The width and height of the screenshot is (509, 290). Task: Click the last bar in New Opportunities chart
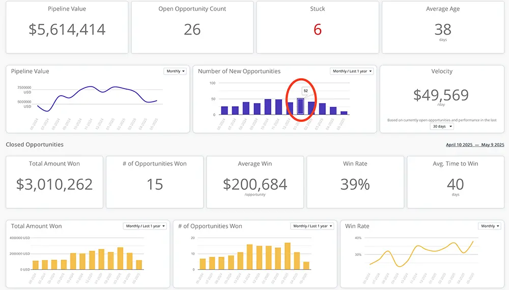click(x=344, y=113)
